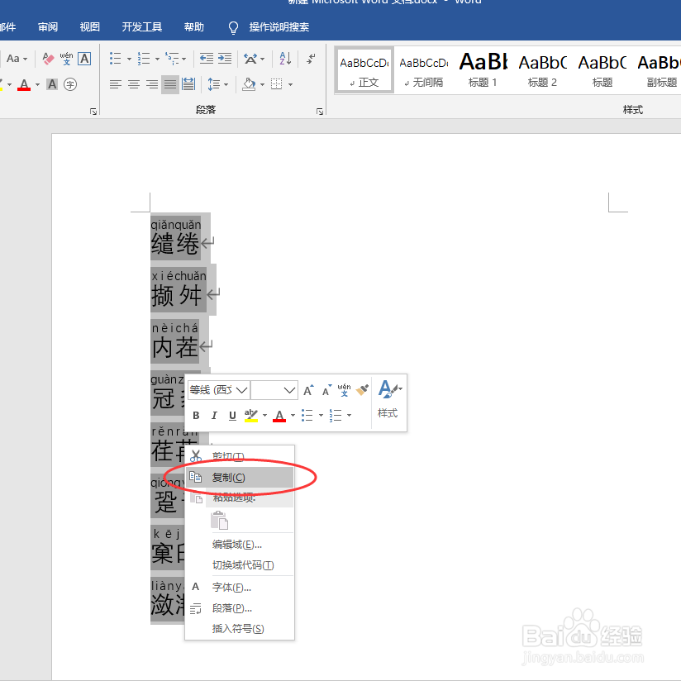681x681 pixels.
Task: Click the clear formatting eraser icon
Action: click(x=48, y=59)
